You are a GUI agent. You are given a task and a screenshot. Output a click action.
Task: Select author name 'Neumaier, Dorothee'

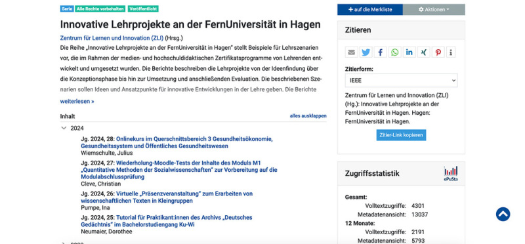pos(106,232)
